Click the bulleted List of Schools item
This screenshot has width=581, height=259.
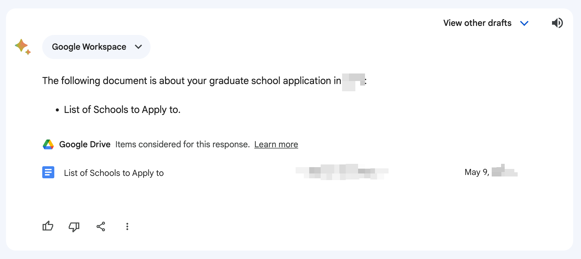tap(122, 110)
